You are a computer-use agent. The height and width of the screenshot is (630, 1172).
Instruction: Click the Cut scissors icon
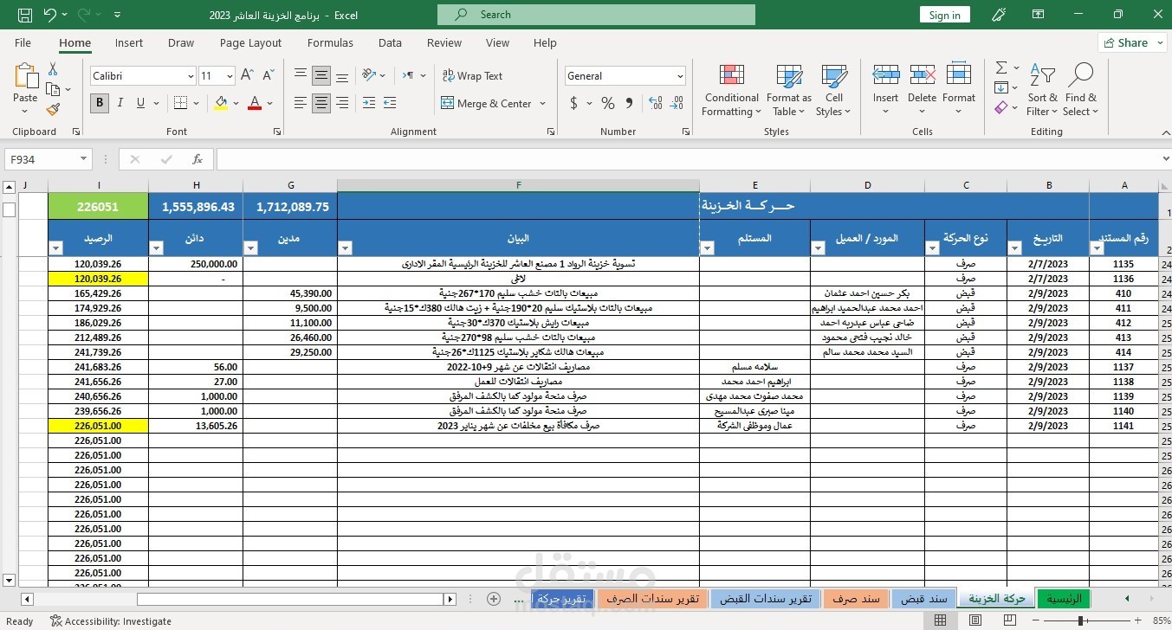coord(53,69)
